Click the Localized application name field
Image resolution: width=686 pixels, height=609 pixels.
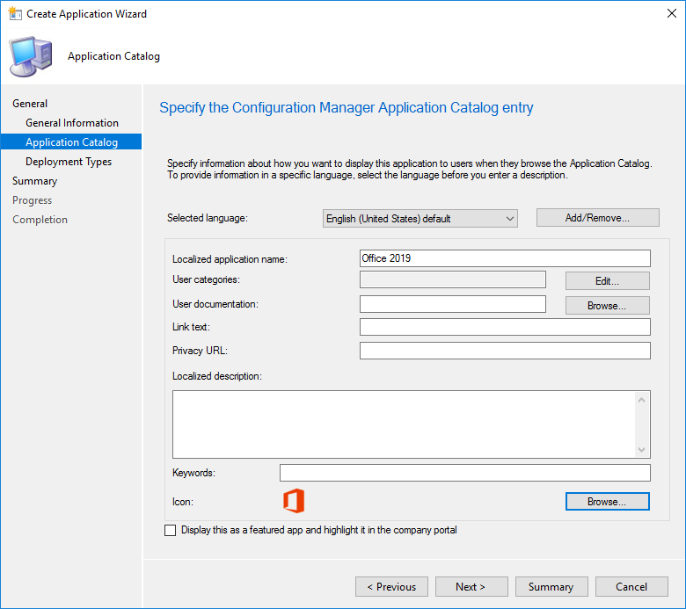pyautogui.click(x=505, y=258)
